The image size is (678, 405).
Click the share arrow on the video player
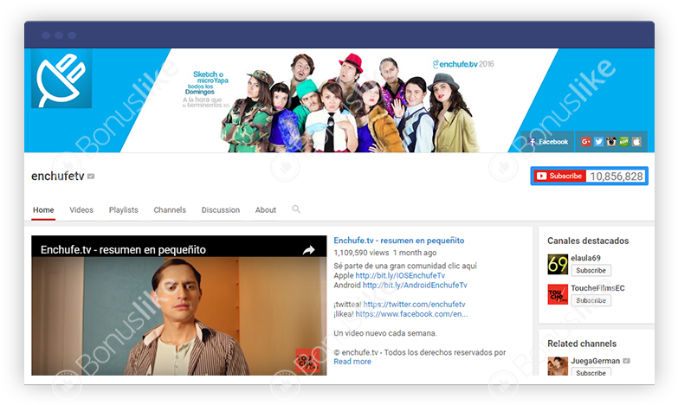click(x=308, y=250)
